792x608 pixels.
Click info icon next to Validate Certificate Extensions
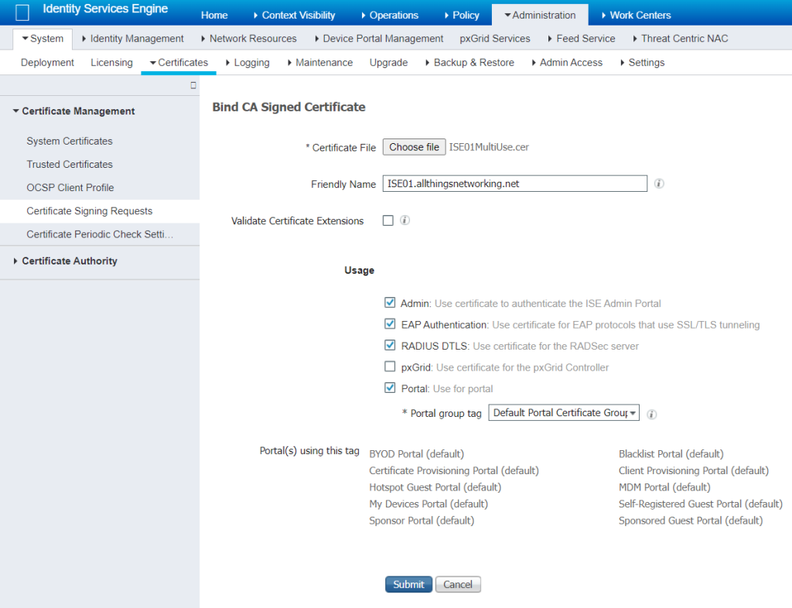405,220
